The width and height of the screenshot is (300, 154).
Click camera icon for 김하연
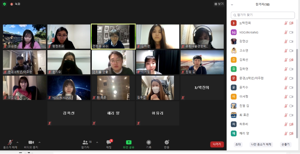point(291,69)
